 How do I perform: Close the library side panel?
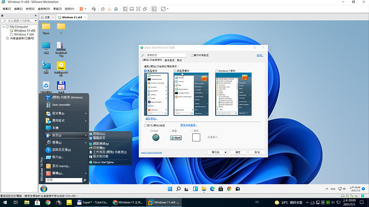[x=35, y=15]
